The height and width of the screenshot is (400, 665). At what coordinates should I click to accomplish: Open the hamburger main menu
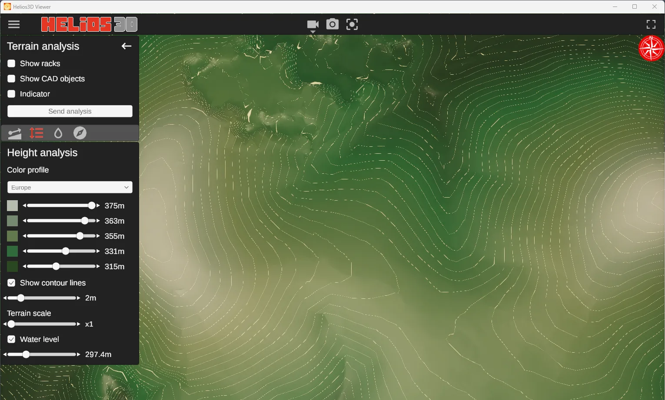(14, 24)
